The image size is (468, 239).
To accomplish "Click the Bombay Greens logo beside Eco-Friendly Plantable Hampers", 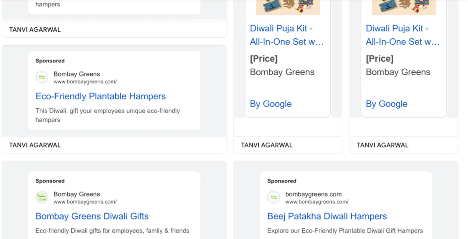I will tap(42, 77).
